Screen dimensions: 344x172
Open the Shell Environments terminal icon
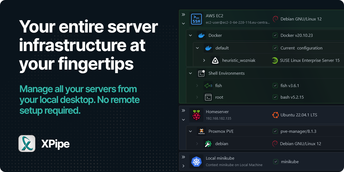[201, 73]
